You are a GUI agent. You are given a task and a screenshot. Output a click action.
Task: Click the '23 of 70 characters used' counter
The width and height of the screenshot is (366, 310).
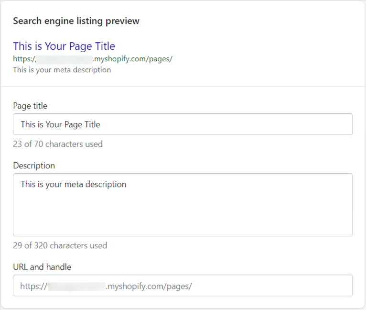(x=58, y=144)
